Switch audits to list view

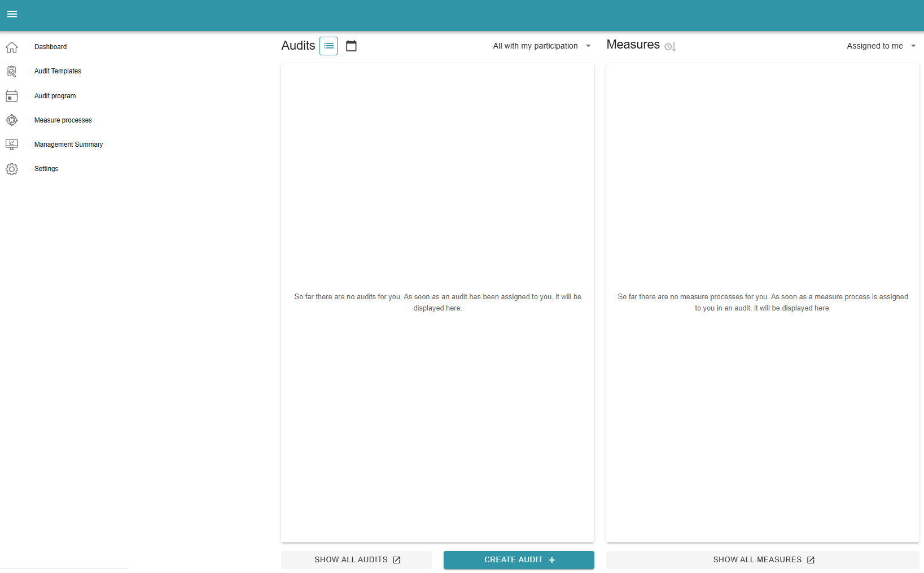point(329,46)
